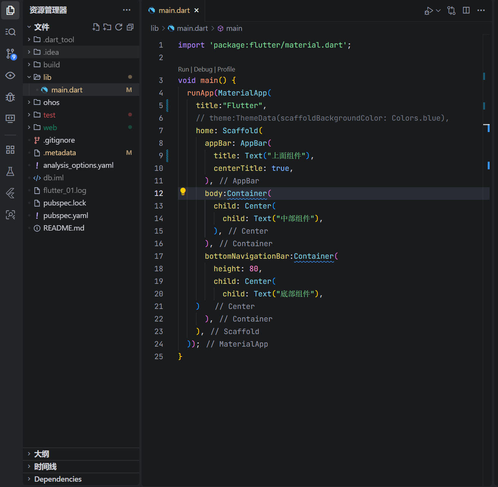Expand the .dart_tool folder
This screenshot has height=487, width=498.
81,40
